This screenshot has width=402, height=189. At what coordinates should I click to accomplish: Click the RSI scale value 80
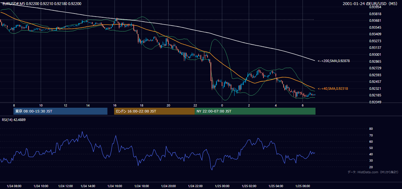(371, 129)
